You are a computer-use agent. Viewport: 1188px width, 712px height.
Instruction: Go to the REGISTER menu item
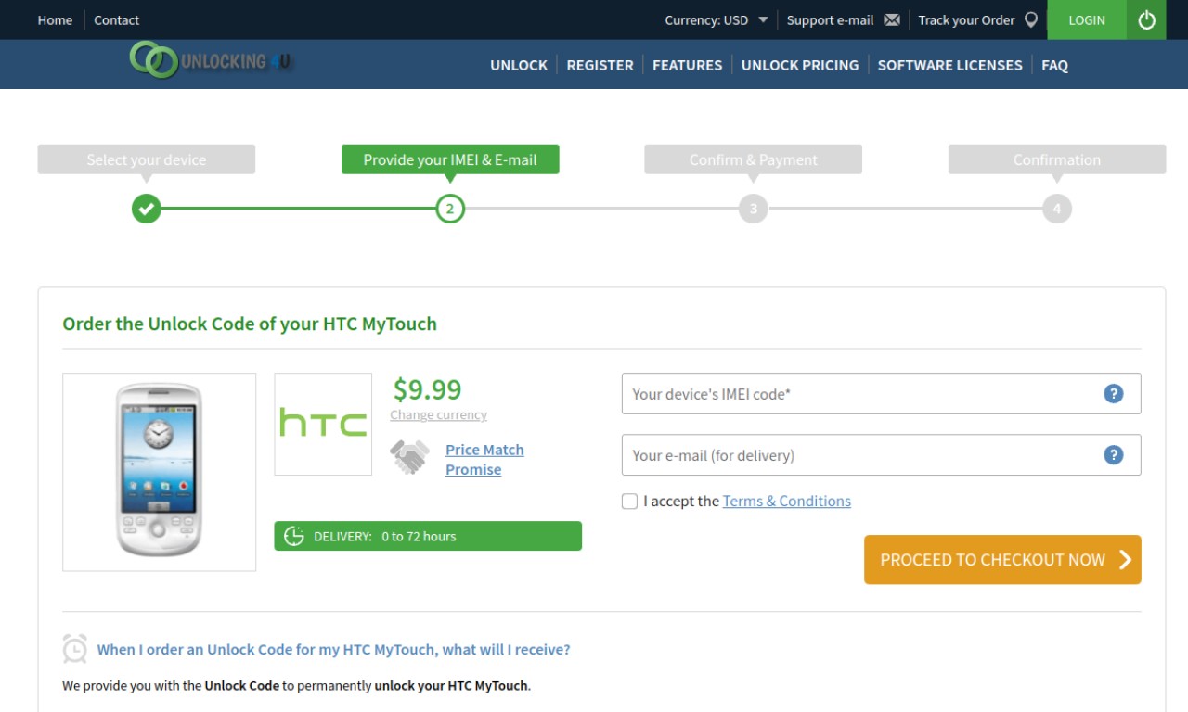pyautogui.click(x=600, y=65)
